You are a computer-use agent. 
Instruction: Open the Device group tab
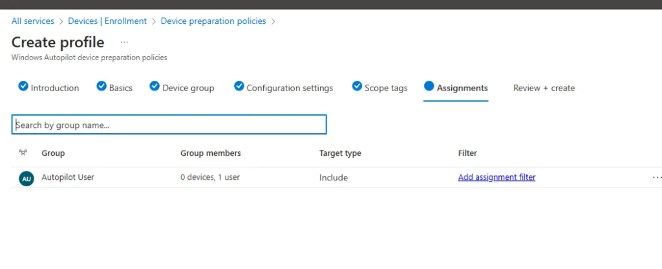[x=188, y=88]
